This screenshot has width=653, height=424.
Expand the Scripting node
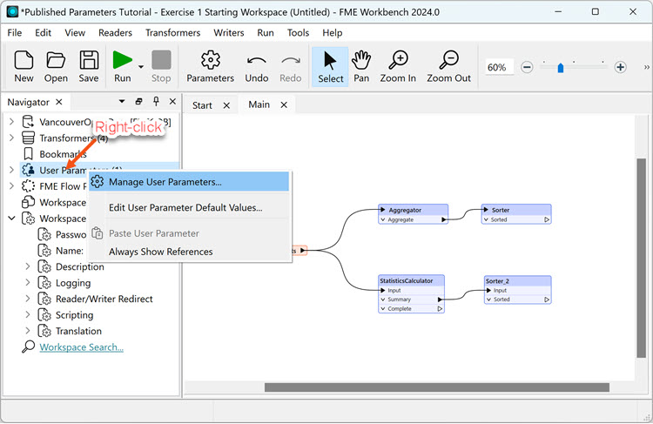coord(28,315)
